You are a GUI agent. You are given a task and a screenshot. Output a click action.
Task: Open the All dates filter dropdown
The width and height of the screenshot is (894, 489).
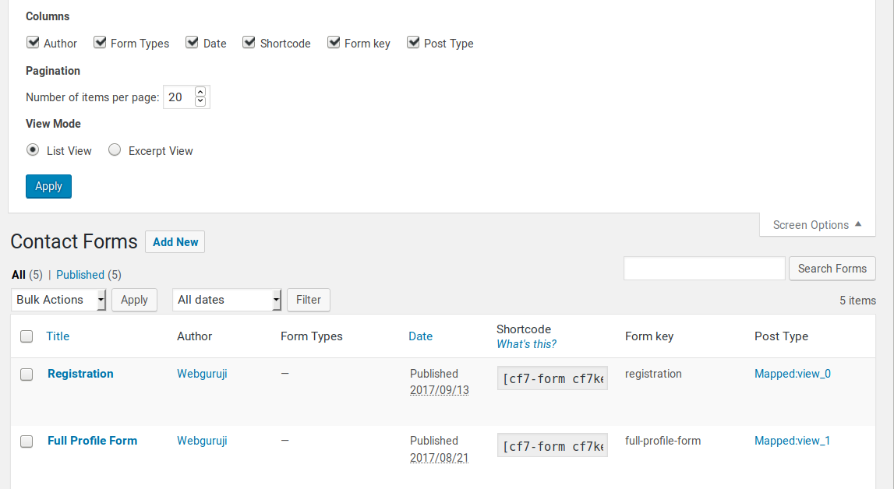227,300
